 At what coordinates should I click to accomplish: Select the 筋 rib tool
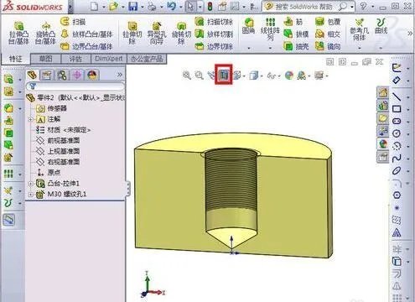(x=293, y=22)
